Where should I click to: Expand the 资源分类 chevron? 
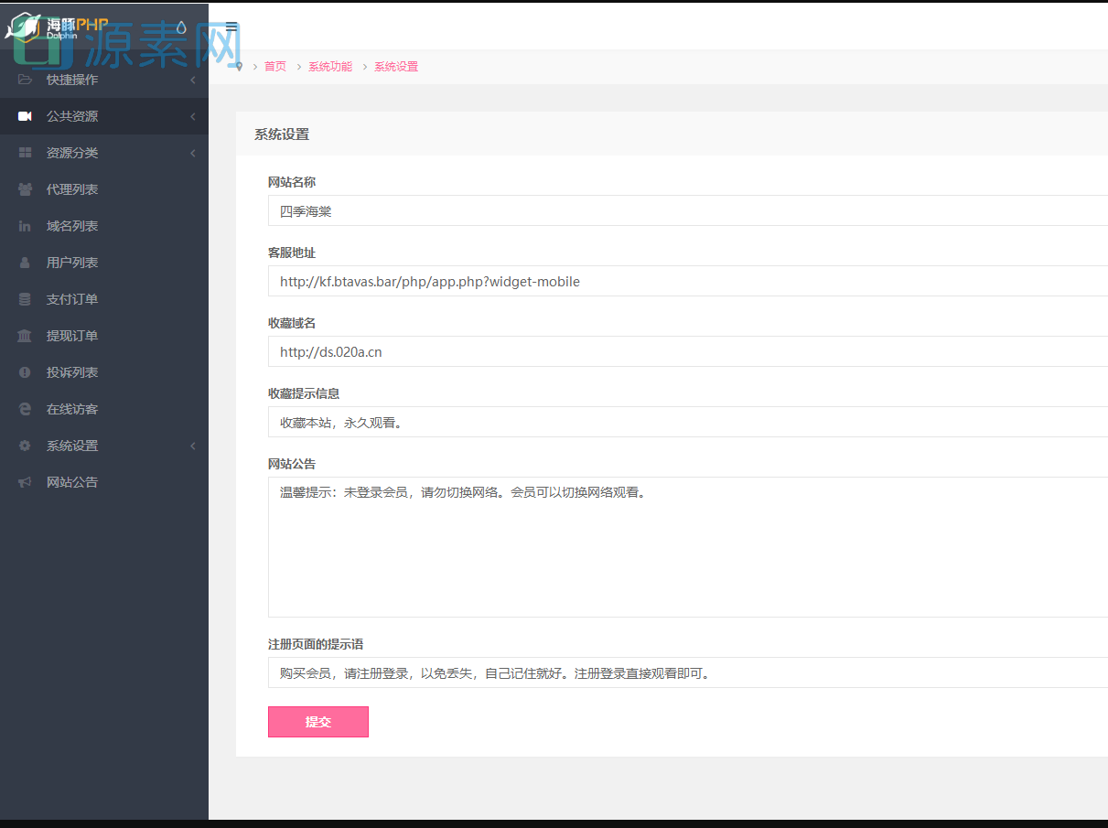[192, 153]
